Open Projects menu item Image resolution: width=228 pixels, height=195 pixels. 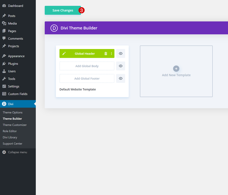tap(13, 46)
